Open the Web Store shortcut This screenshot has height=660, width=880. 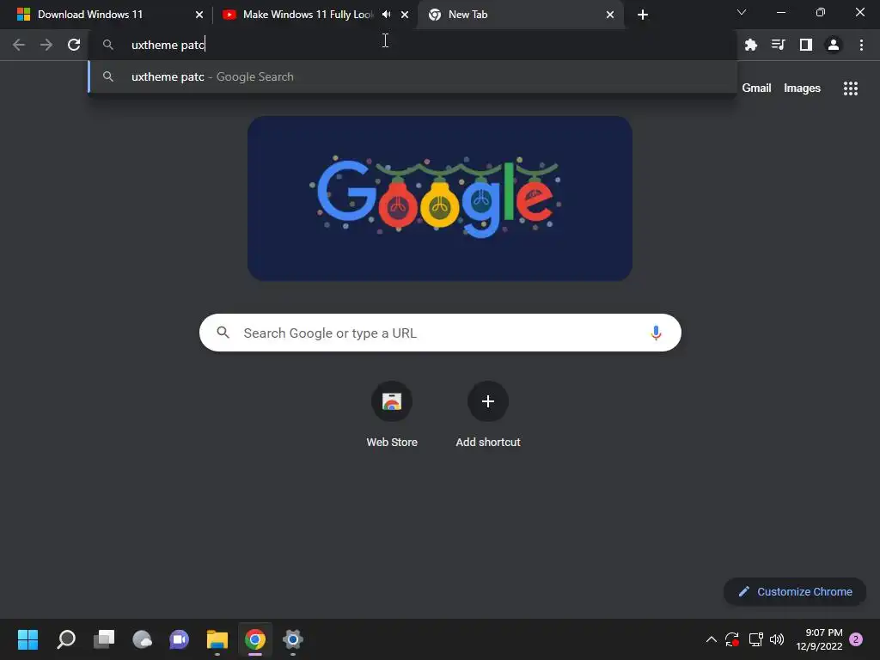392,414
